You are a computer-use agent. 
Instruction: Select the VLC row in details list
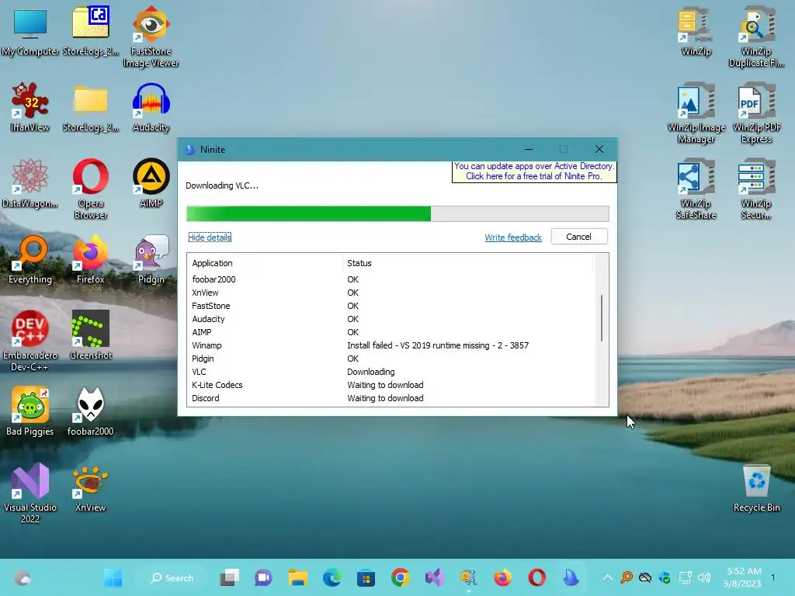click(x=391, y=372)
